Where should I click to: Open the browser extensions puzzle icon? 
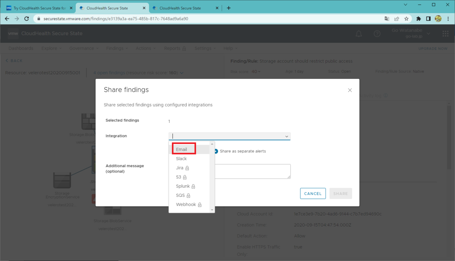(419, 19)
